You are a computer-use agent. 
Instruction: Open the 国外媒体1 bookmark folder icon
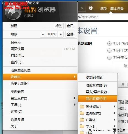point(82,106)
